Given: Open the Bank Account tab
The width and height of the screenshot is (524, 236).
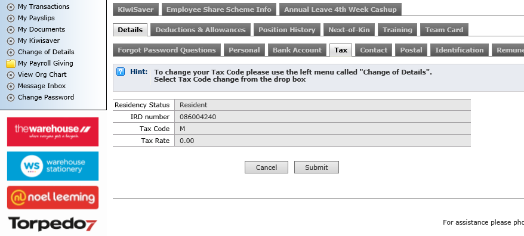Looking at the screenshot, I should (297, 50).
